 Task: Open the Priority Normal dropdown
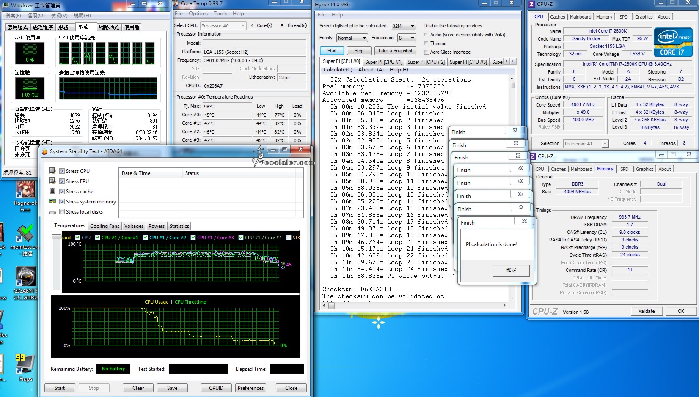pos(352,38)
